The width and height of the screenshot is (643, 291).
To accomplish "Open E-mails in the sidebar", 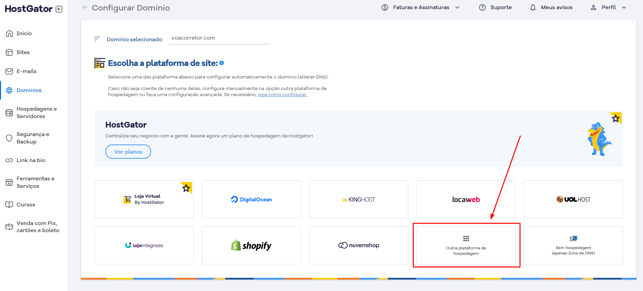I will (x=26, y=71).
